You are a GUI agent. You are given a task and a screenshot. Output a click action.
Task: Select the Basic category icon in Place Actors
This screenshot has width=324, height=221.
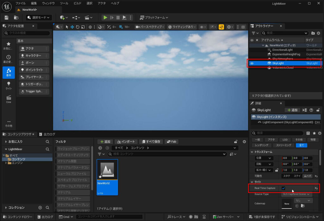point(9,72)
